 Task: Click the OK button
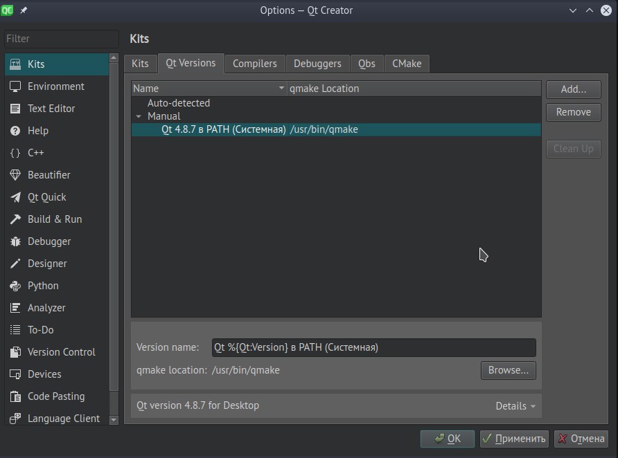point(448,439)
